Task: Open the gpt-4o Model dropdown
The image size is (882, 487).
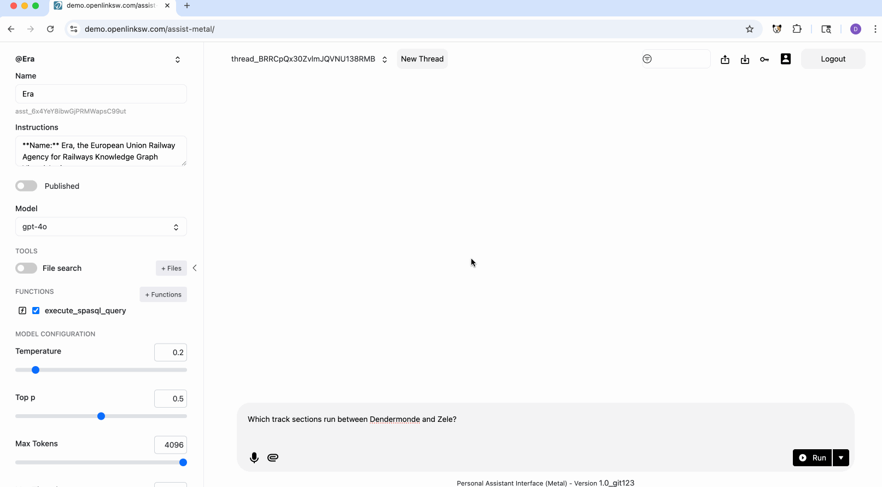Action: [x=101, y=227]
